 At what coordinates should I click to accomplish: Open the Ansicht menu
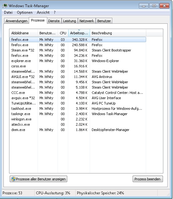click(43, 12)
